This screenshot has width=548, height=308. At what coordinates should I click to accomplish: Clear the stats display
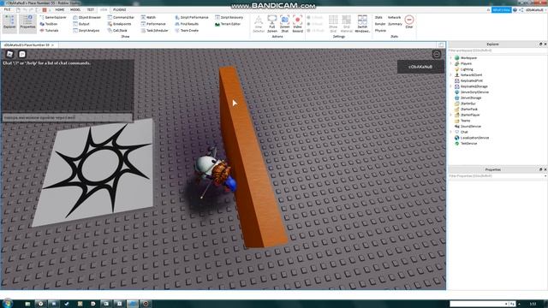point(409,22)
